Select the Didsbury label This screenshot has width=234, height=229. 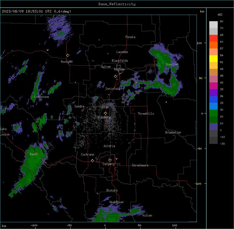104,117
